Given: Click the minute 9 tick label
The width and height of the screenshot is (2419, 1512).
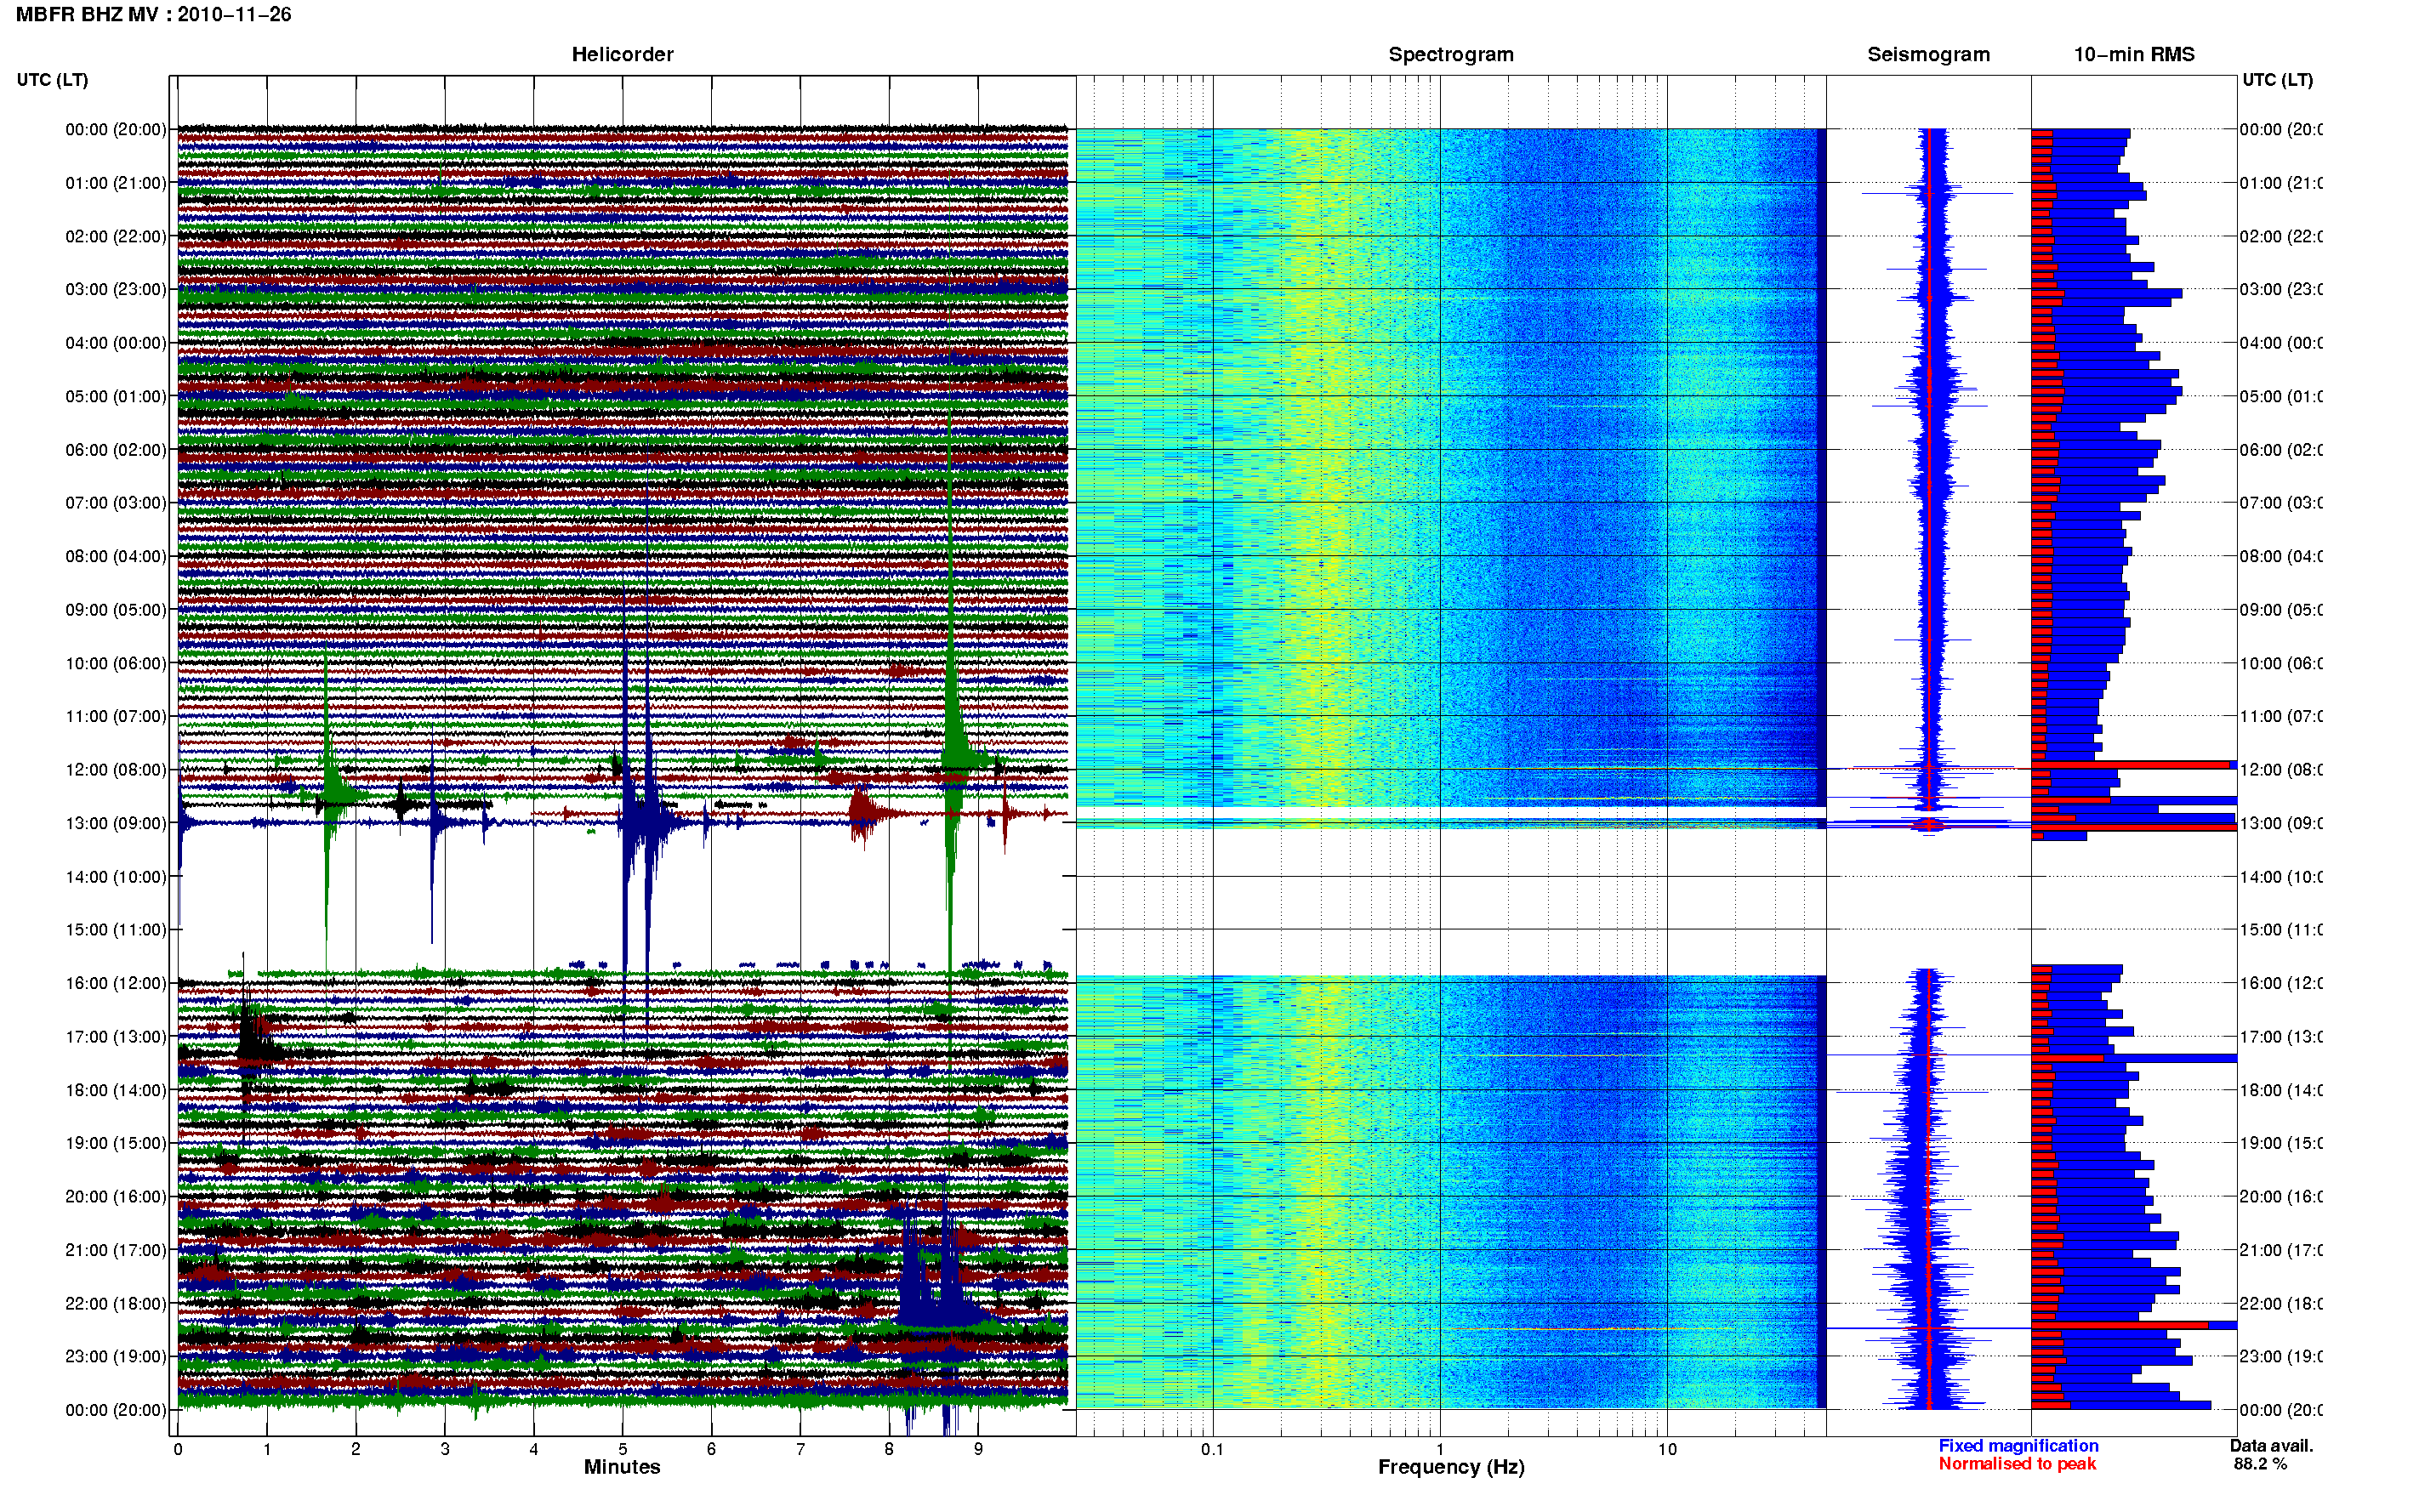Looking at the screenshot, I should 978,1449.
